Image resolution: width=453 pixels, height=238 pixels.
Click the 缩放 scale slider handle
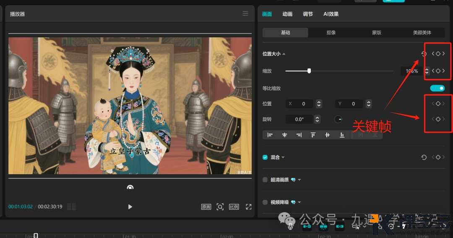(x=309, y=71)
